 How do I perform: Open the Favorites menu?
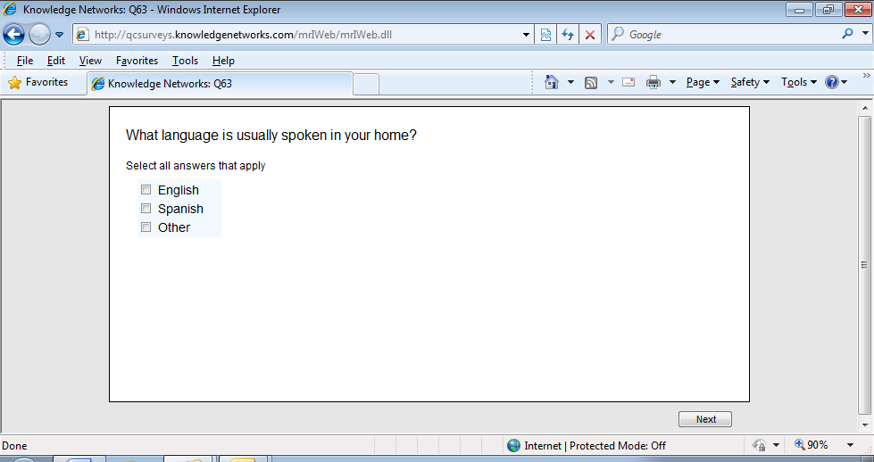137,60
